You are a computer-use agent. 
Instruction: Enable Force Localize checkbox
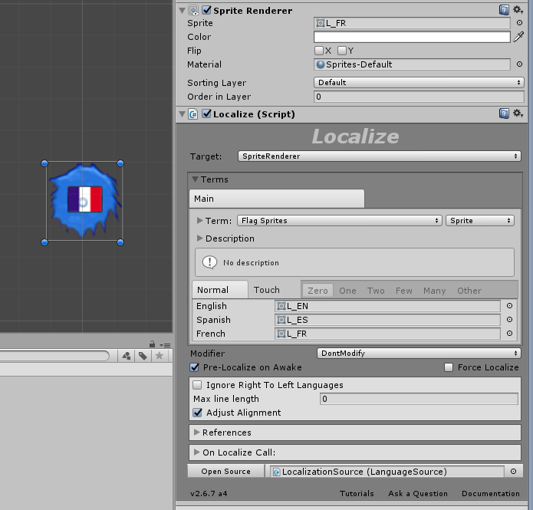coord(449,367)
